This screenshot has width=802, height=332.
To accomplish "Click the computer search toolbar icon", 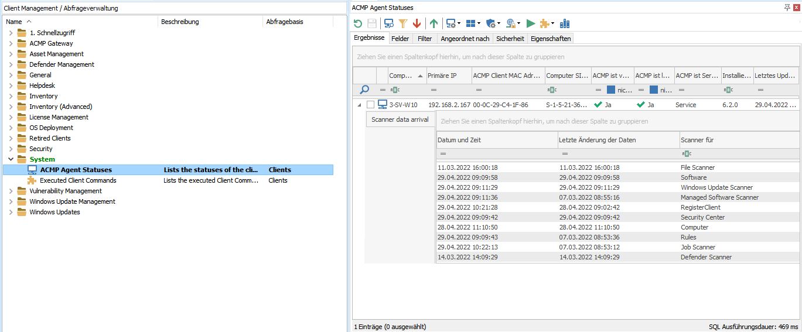I will (x=388, y=23).
